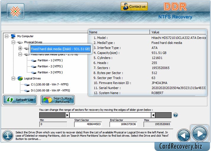Click the D:\ drive icon

[x=27, y=91]
